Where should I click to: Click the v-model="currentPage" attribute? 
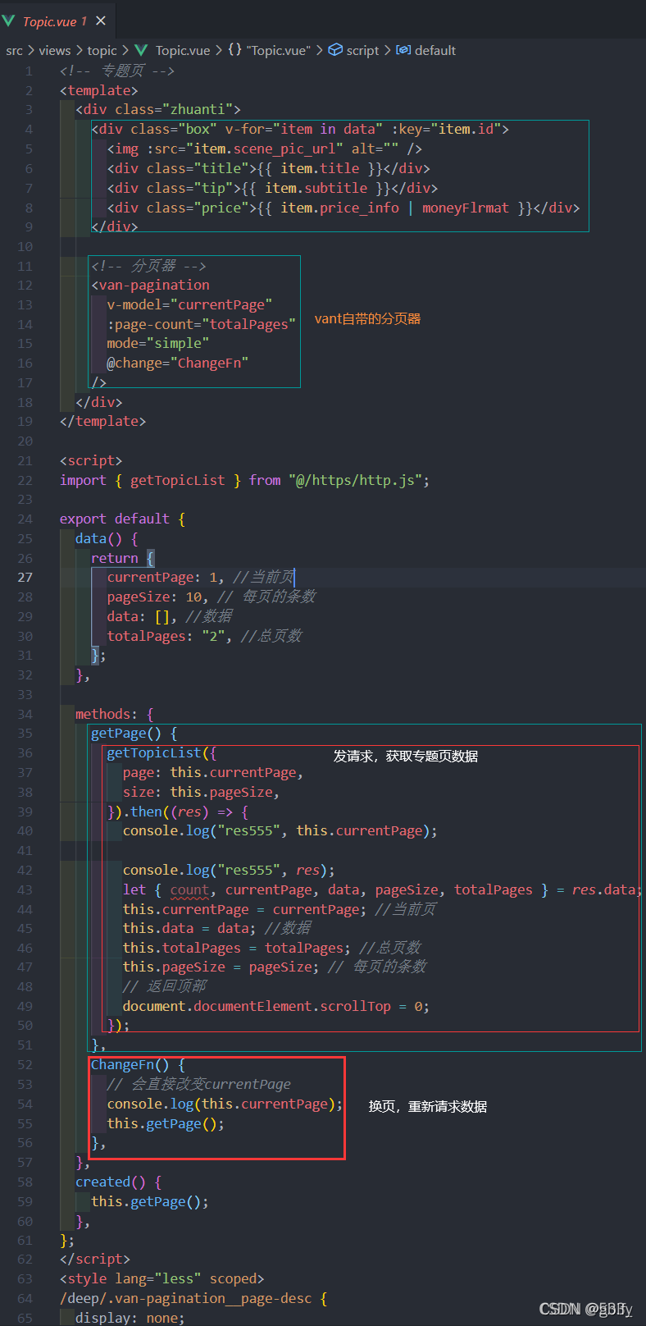tap(189, 305)
